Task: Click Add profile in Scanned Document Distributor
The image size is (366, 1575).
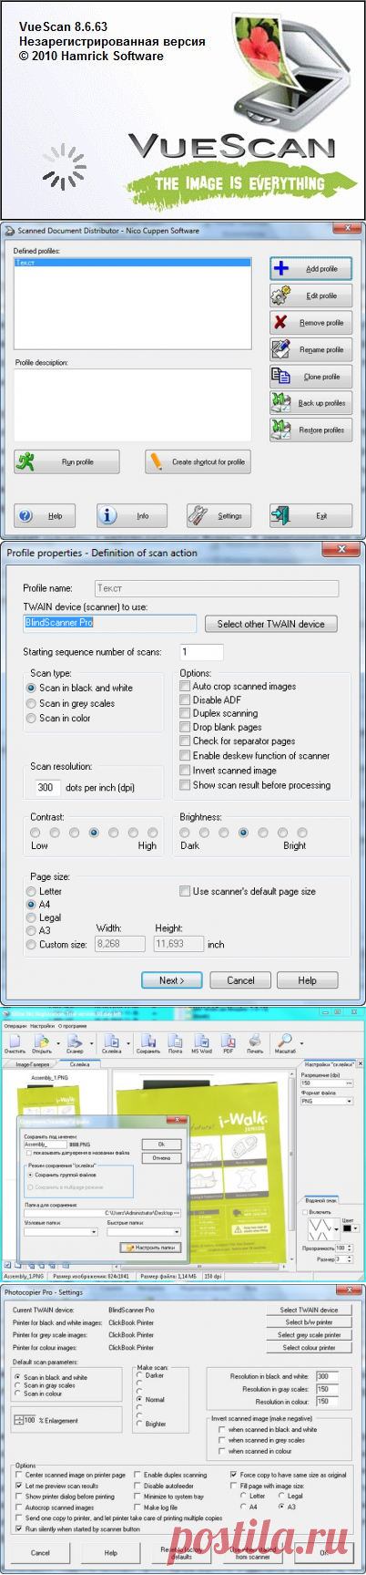Action: 310,269
